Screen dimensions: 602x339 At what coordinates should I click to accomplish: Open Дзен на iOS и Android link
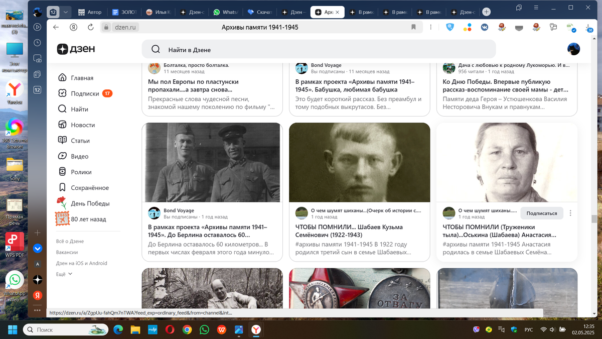click(81, 263)
